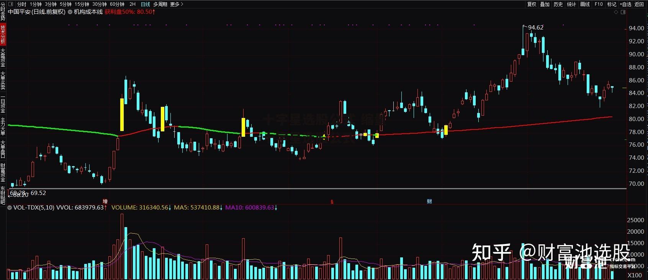Open 大单盘口 sidebar tab
Screen dimensions: 648x280
[x=3, y=150]
